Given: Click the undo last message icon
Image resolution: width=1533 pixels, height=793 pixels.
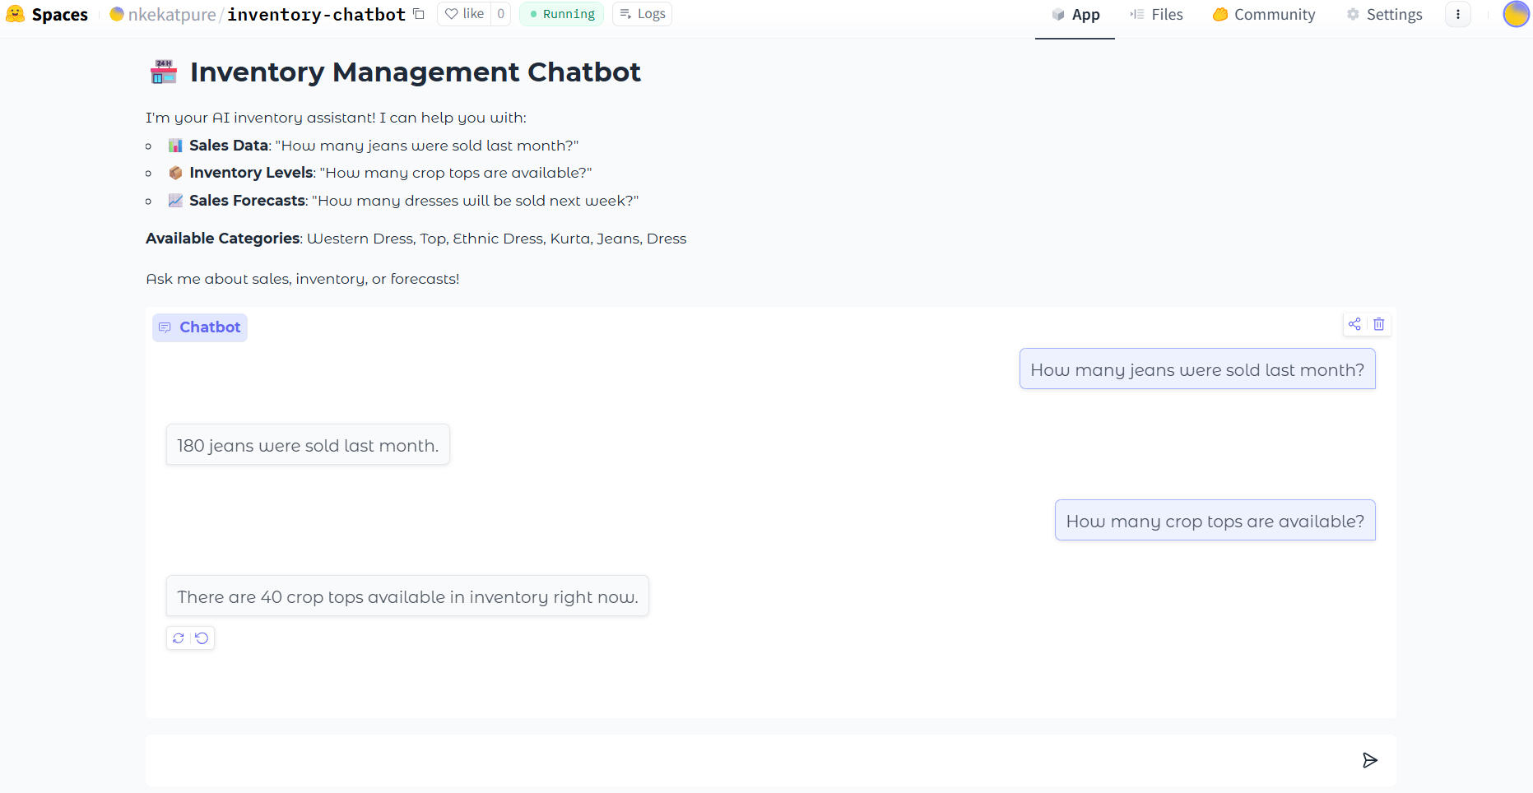Looking at the screenshot, I should click(x=202, y=638).
